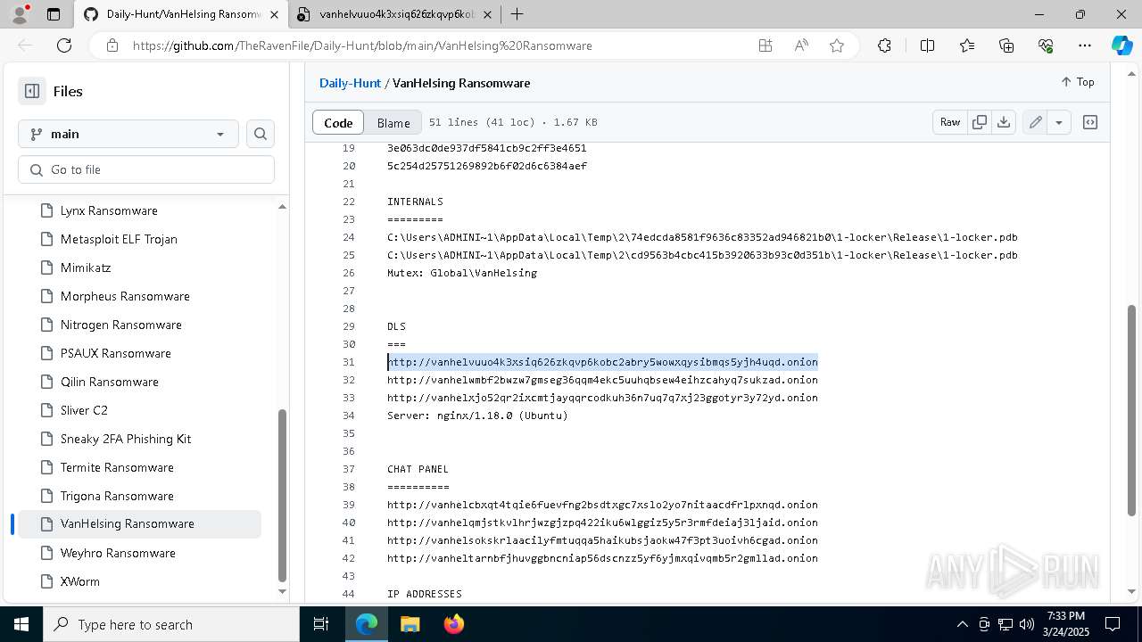Open the main branch selector dropdown
Image resolution: width=1142 pixels, height=642 pixels.
[128, 134]
